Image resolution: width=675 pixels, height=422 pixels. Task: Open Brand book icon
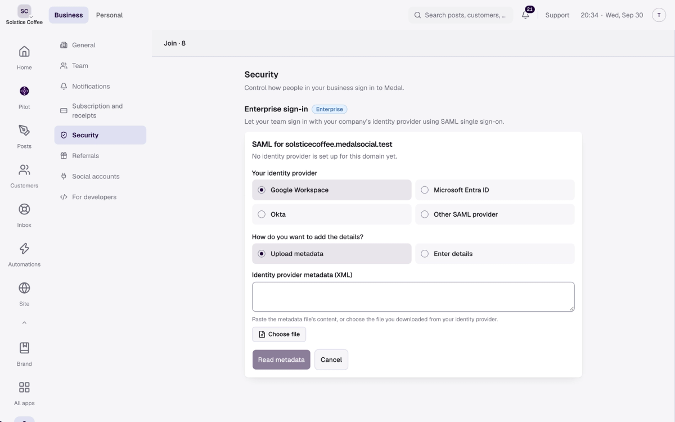(24, 348)
